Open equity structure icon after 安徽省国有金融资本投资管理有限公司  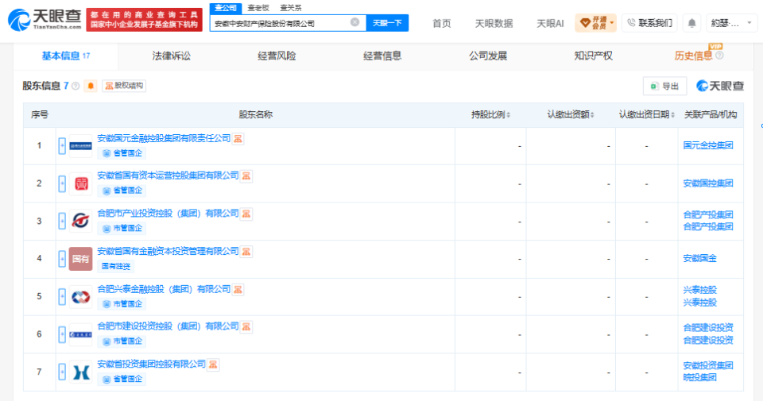click(246, 252)
